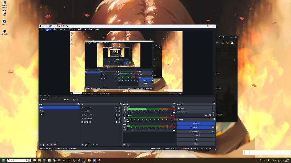This screenshot has width=291, height=163.
Task: Click the blue Stop Recording button
Action: pos(194,128)
